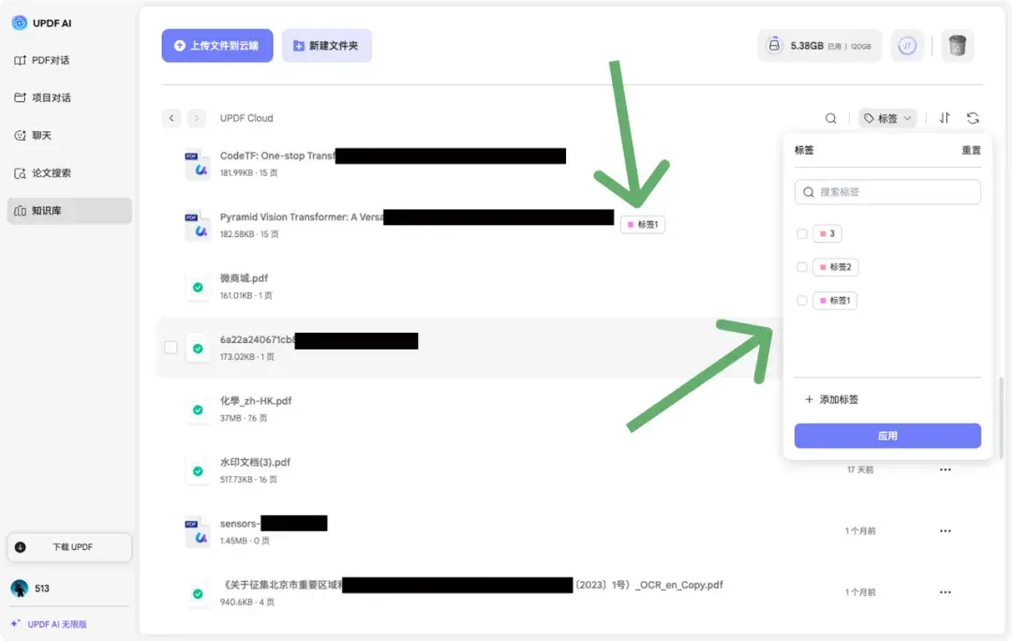Click green check icon of 水印文档(3).pdf
Screen dimensions: 1012x641
198,471
